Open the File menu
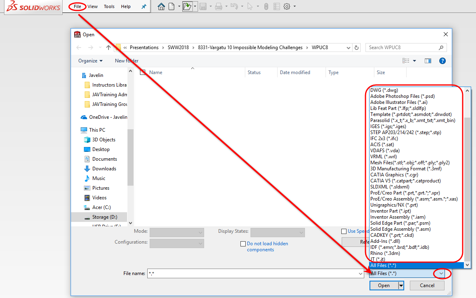The height and width of the screenshot is (298, 476). 77,6
